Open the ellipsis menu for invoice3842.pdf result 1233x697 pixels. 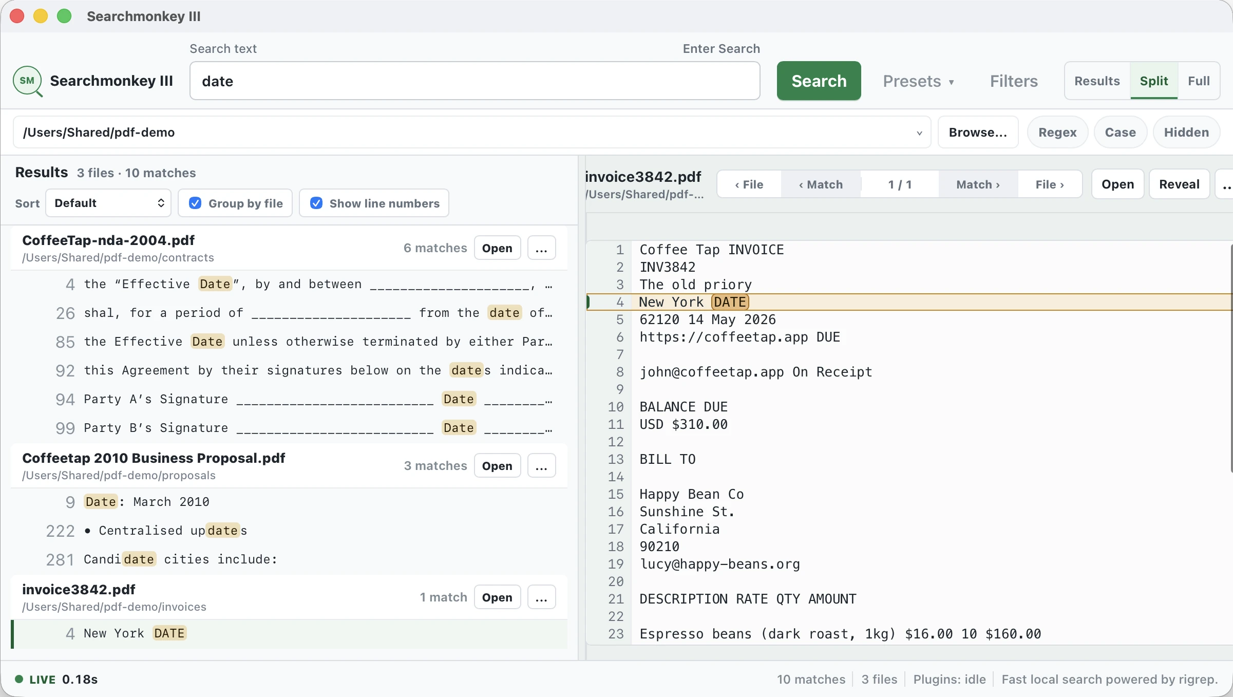coord(541,597)
